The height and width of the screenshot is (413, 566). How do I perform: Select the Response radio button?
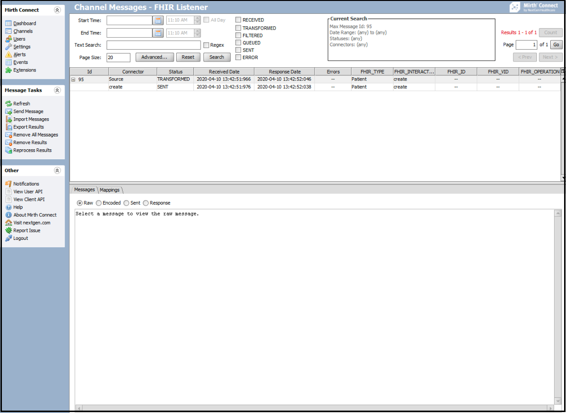[x=146, y=203]
